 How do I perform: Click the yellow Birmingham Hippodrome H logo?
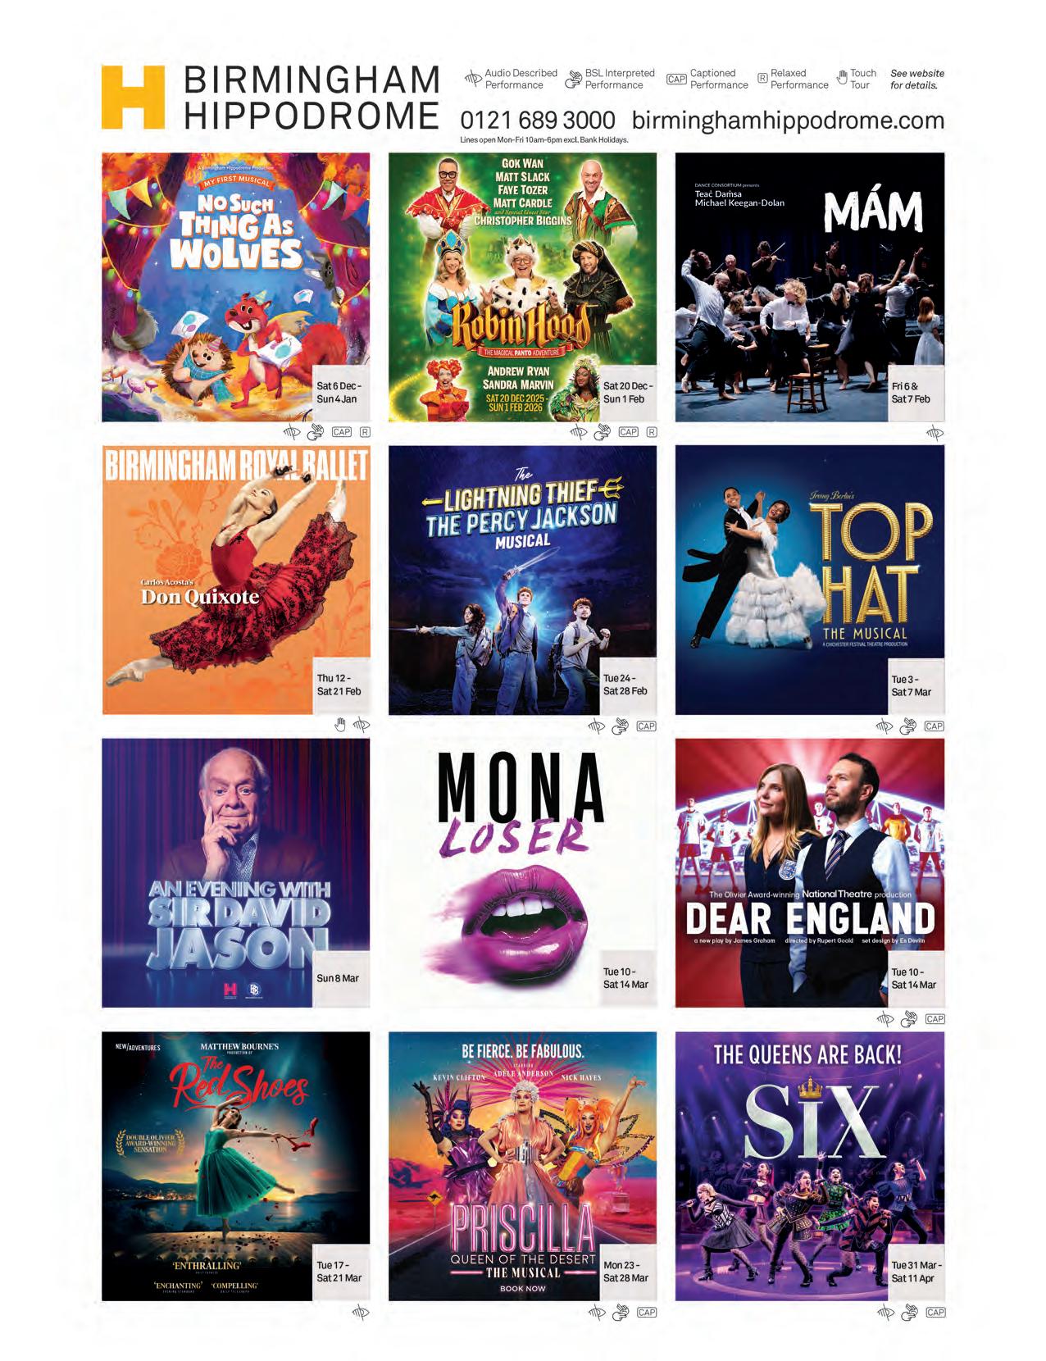tap(132, 98)
